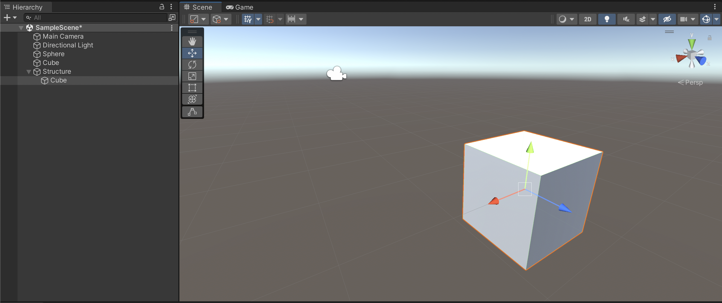Toggle hidden objects visibility eye icon
Screen dimensions: 722x303
point(667,19)
